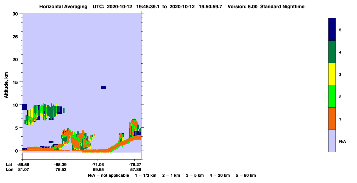Screen dimensions: 357x183
Task: Click the dark green colorbar segment labeled 4
Action: pos(332,52)
